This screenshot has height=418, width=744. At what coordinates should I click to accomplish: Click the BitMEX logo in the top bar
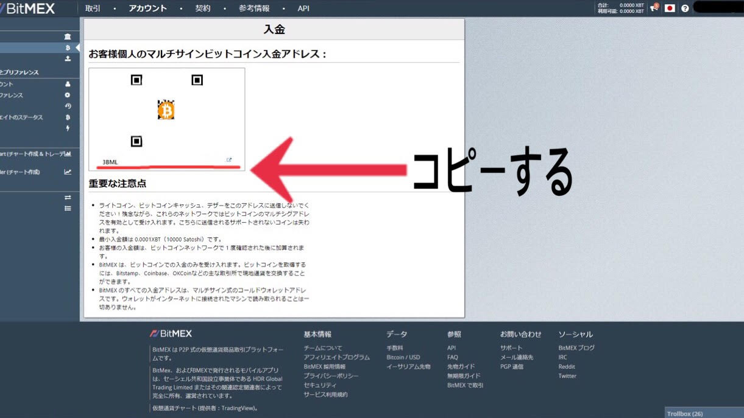click(27, 9)
